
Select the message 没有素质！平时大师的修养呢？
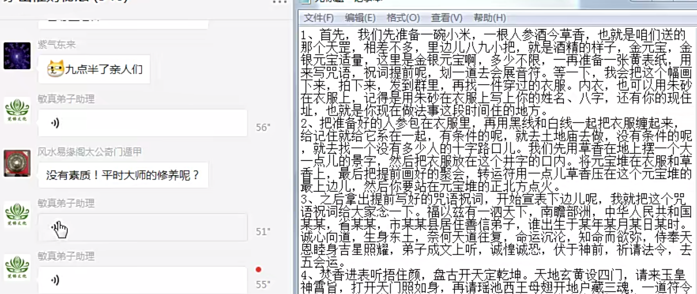point(123,175)
